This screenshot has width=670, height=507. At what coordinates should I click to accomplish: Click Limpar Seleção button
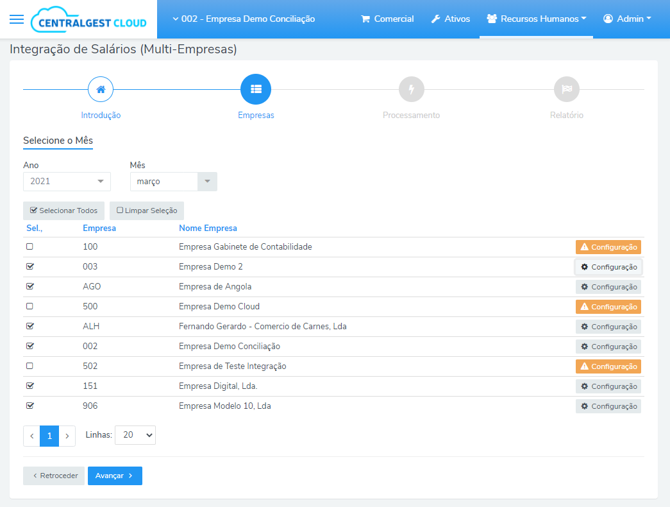(147, 211)
